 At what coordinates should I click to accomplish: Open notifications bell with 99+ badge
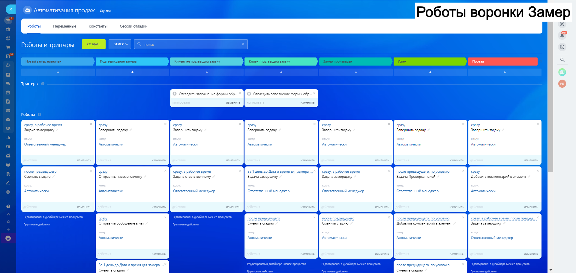[x=562, y=35]
